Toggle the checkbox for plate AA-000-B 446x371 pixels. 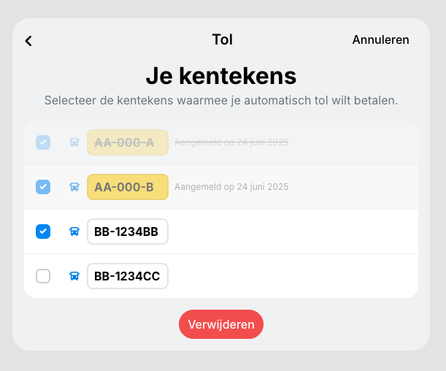click(43, 187)
